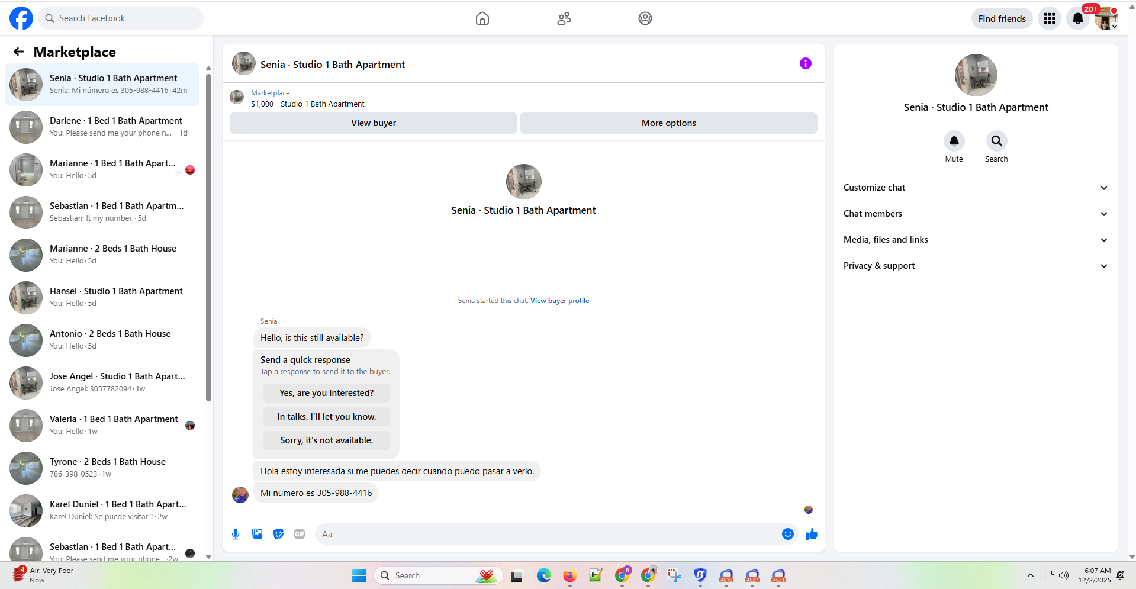Viewport: 1136px width, 589px height.
Task: Send a thumbs up like
Action: tap(812, 534)
